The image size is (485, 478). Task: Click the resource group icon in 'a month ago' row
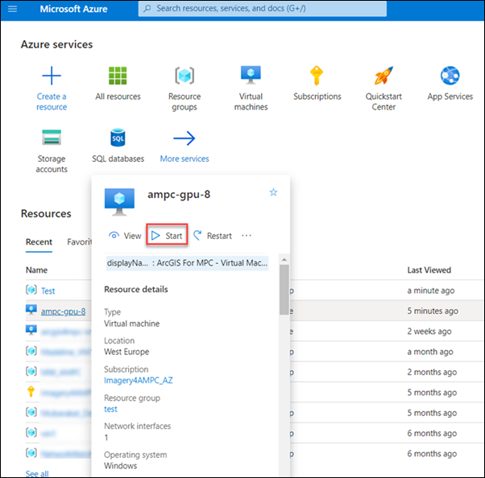click(31, 351)
